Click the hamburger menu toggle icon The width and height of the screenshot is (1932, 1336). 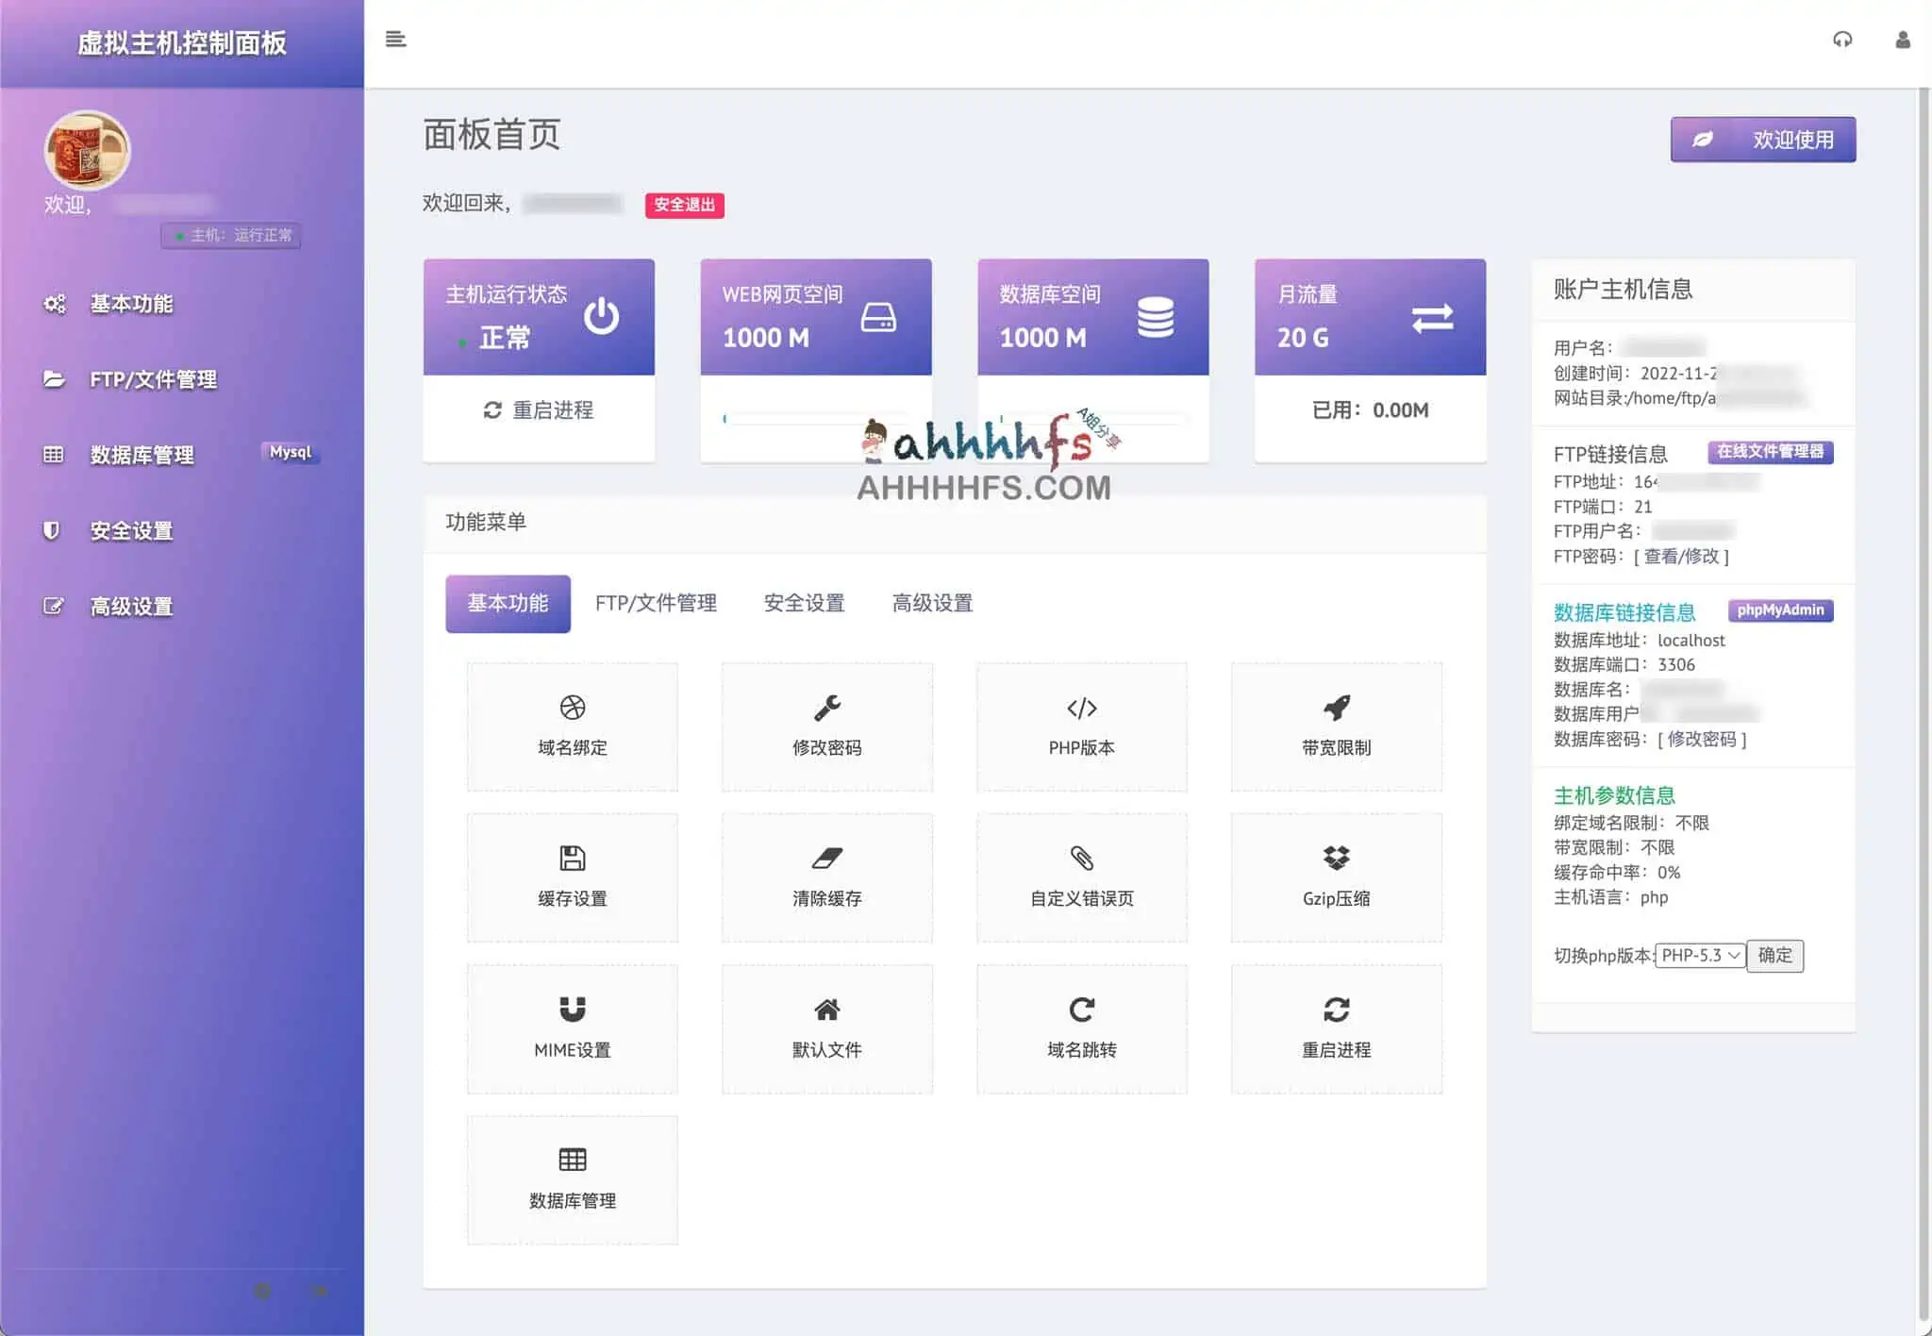pos(395,39)
